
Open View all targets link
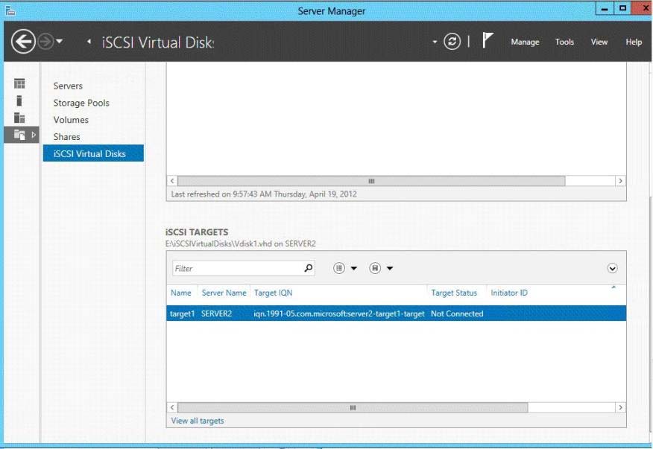[198, 421]
